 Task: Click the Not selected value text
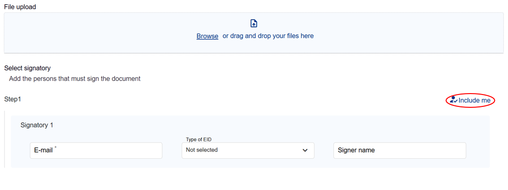202,150
